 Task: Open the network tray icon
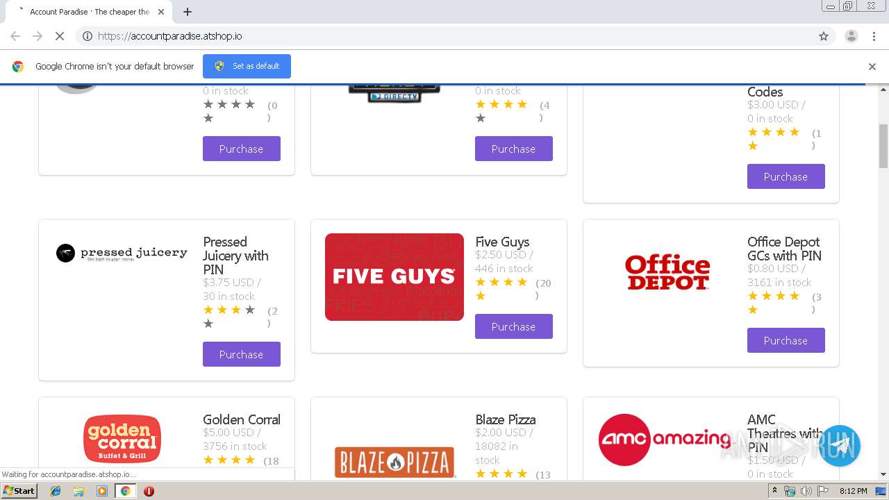tap(790, 491)
